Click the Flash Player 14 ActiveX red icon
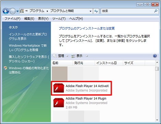This screenshot has height=124, width=161. click(59, 88)
